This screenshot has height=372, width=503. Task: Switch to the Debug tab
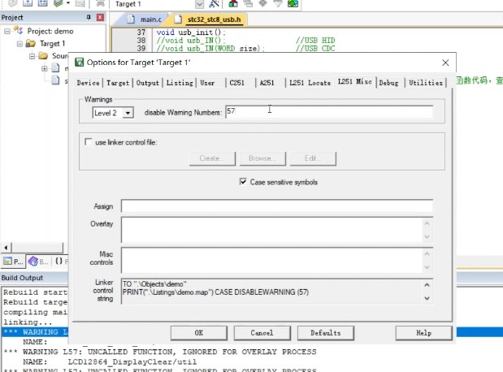point(388,83)
